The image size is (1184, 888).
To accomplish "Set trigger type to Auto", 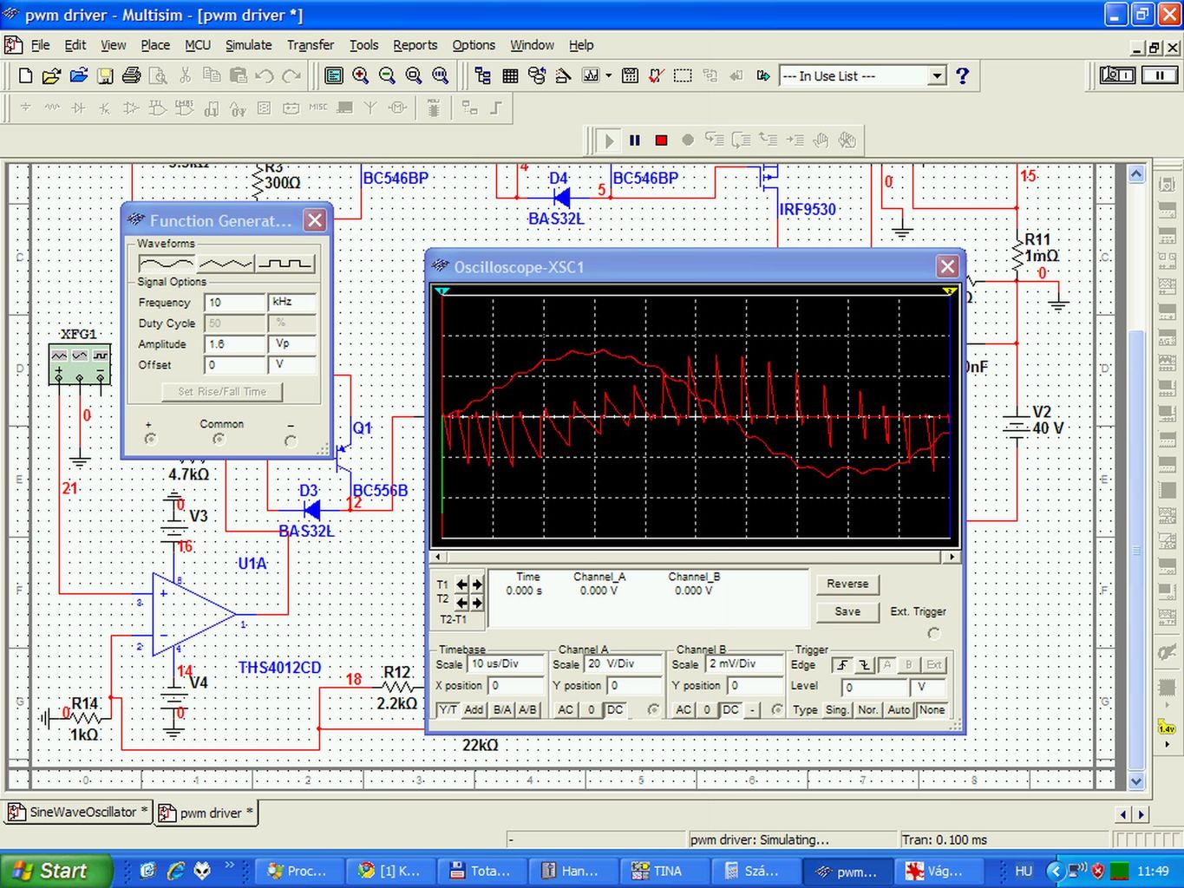I will pos(899,709).
